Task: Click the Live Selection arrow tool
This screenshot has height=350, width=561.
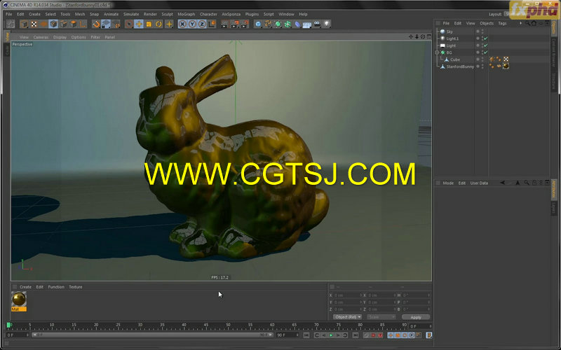Action: (x=129, y=24)
